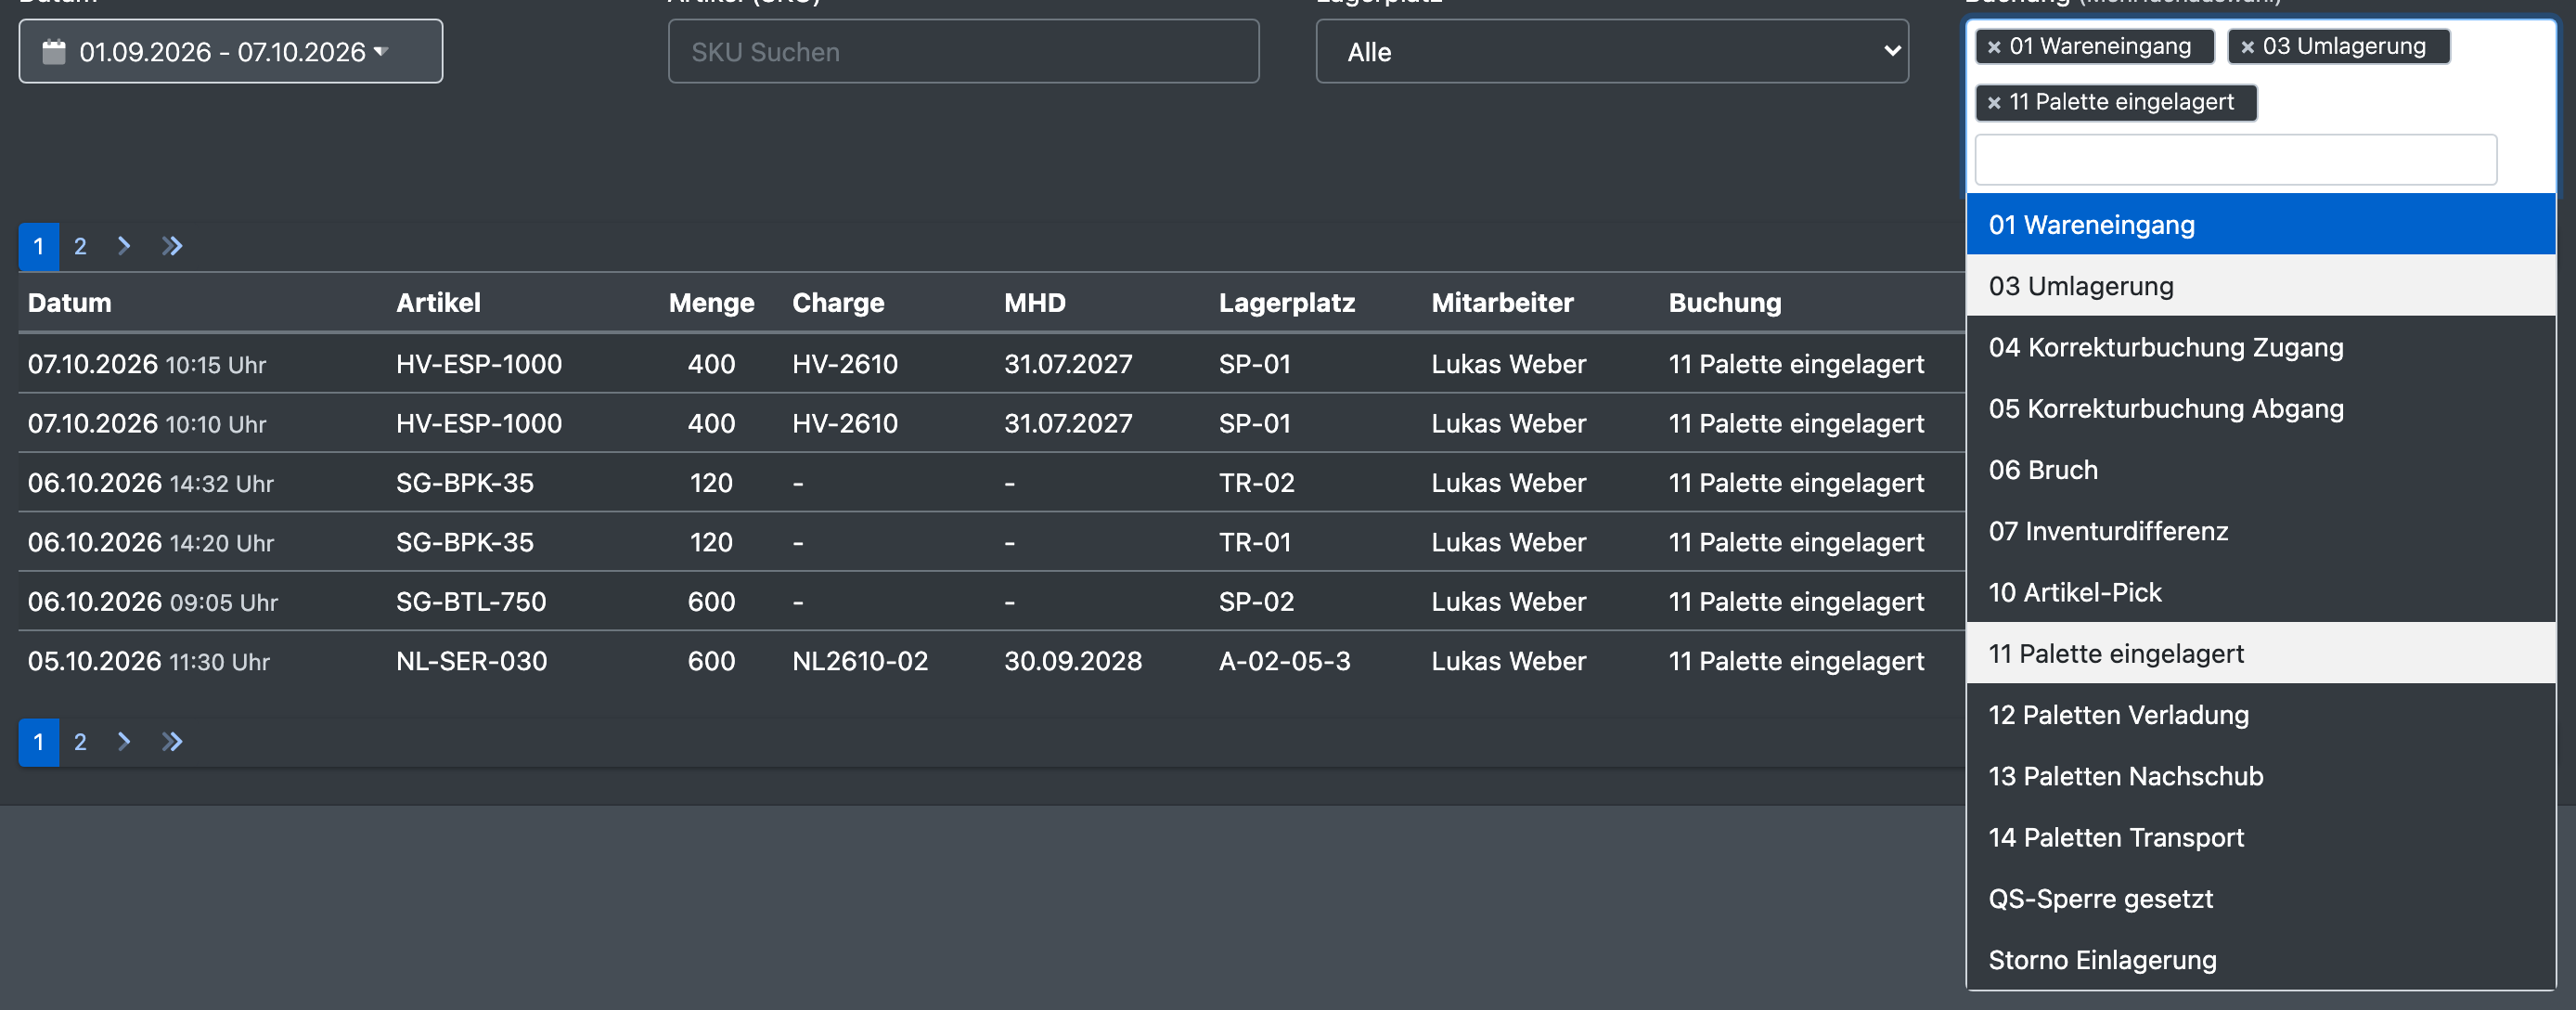Click the calendar icon in date field

pos(54,51)
